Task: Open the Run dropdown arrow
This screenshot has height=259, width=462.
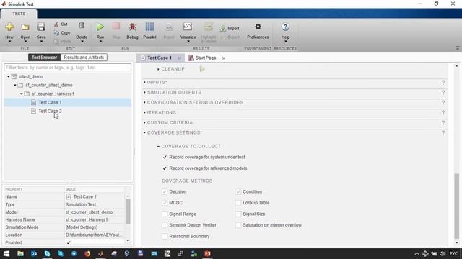Action: [100, 42]
